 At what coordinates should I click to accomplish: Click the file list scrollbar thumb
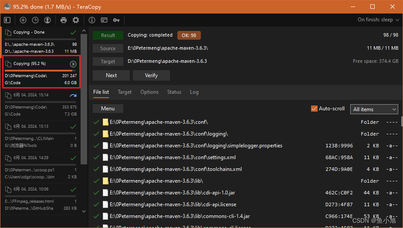pyautogui.click(x=402, y=121)
